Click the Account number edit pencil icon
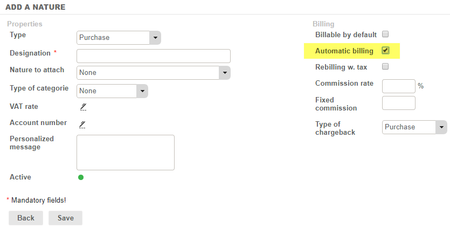450x228 pixels. coord(83,125)
